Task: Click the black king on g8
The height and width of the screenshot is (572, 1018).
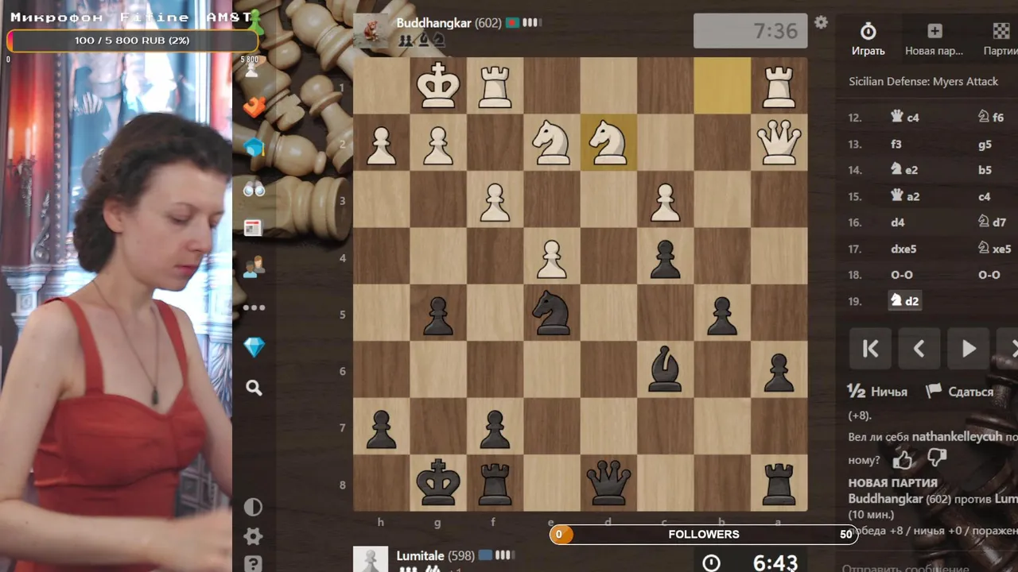Action: tap(438, 483)
